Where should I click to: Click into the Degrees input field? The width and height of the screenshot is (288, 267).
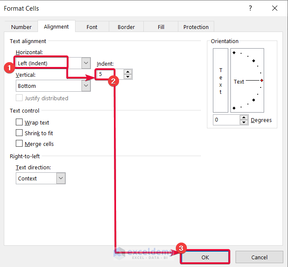pos(226,120)
